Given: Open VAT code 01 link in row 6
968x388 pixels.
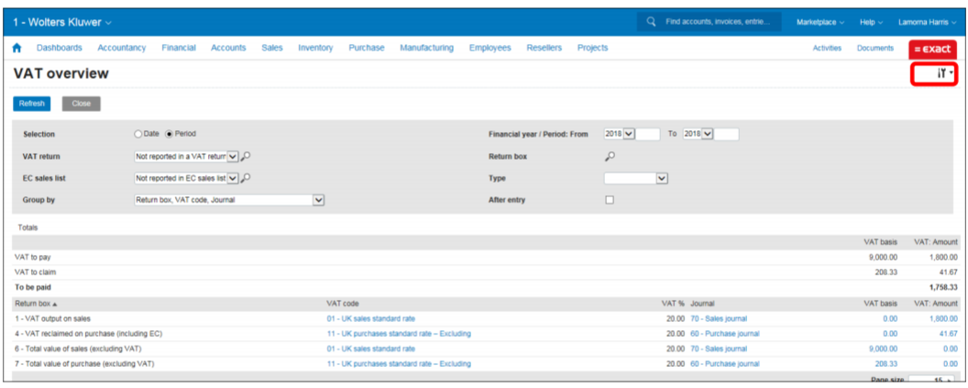Looking at the screenshot, I should point(370,349).
